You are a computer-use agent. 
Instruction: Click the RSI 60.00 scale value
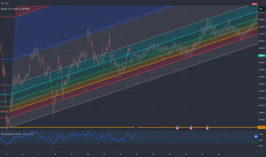pos(261,134)
